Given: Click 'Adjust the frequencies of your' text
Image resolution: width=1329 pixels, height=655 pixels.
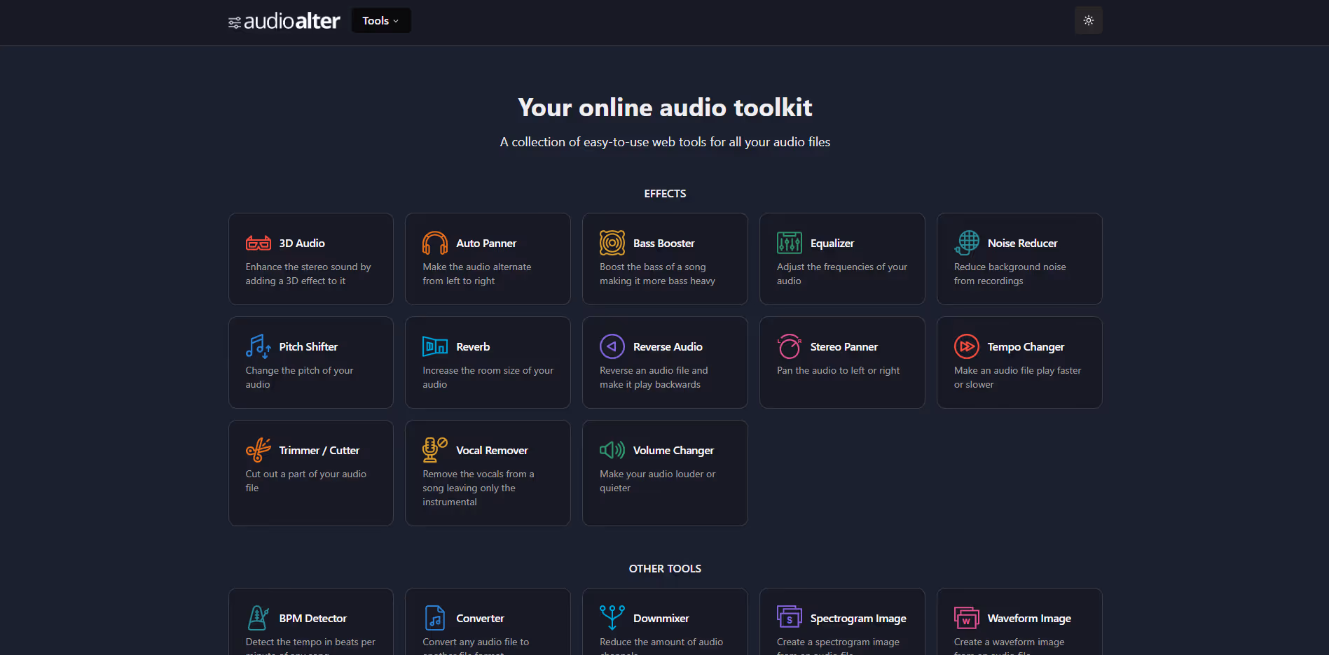Looking at the screenshot, I should coord(842,267).
